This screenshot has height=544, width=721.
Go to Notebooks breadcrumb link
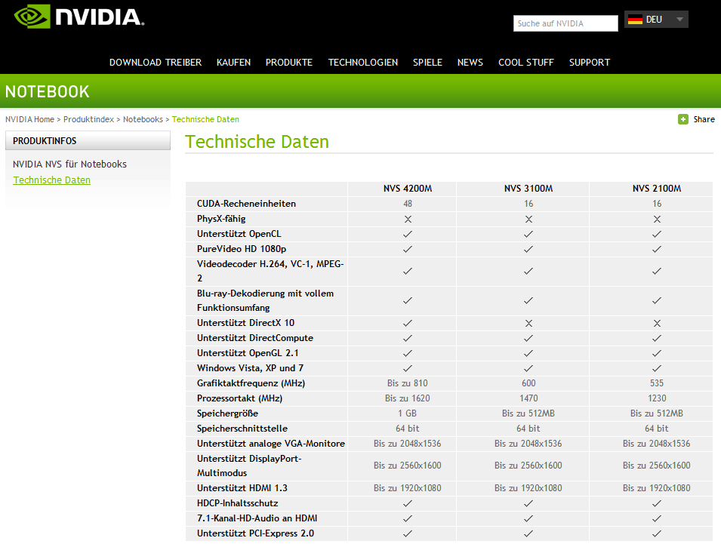(x=143, y=119)
